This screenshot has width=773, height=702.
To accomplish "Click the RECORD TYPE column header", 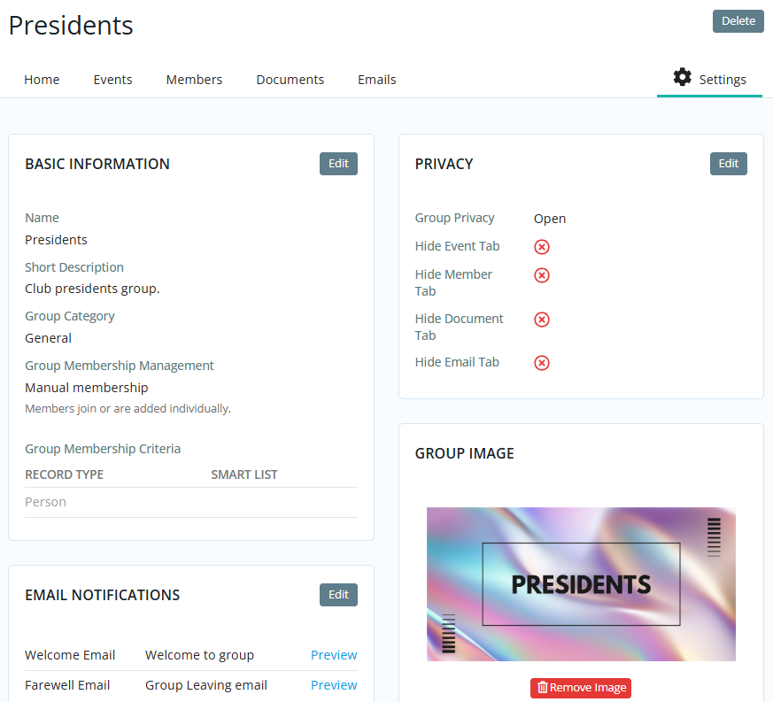I will pyautogui.click(x=64, y=474).
